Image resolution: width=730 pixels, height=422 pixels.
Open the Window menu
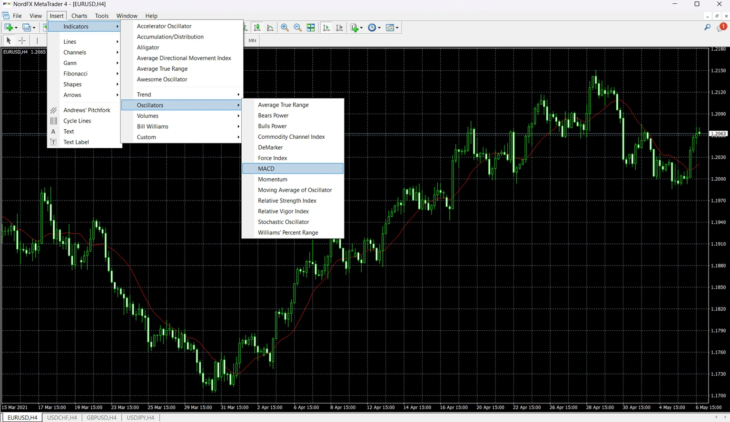[x=127, y=16]
